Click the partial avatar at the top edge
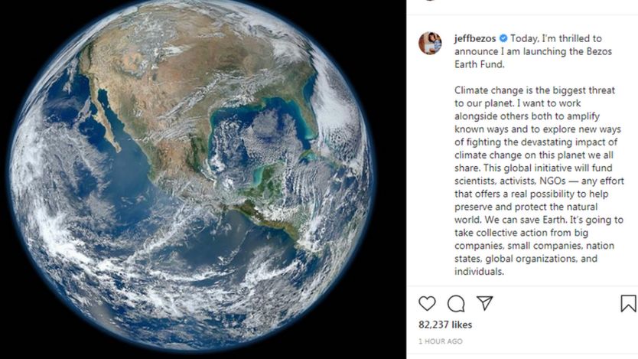This screenshot has height=359, width=638. coord(430,2)
